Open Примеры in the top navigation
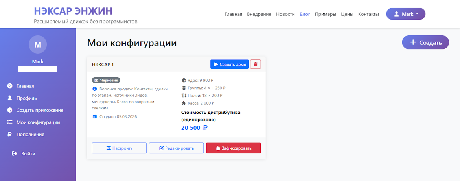Viewport: 460px width, 181px height. click(x=326, y=14)
